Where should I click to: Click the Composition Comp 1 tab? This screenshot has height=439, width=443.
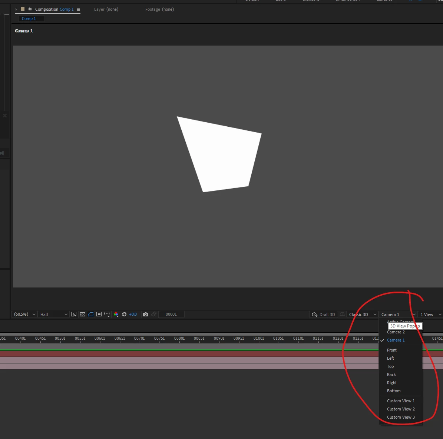tap(54, 9)
